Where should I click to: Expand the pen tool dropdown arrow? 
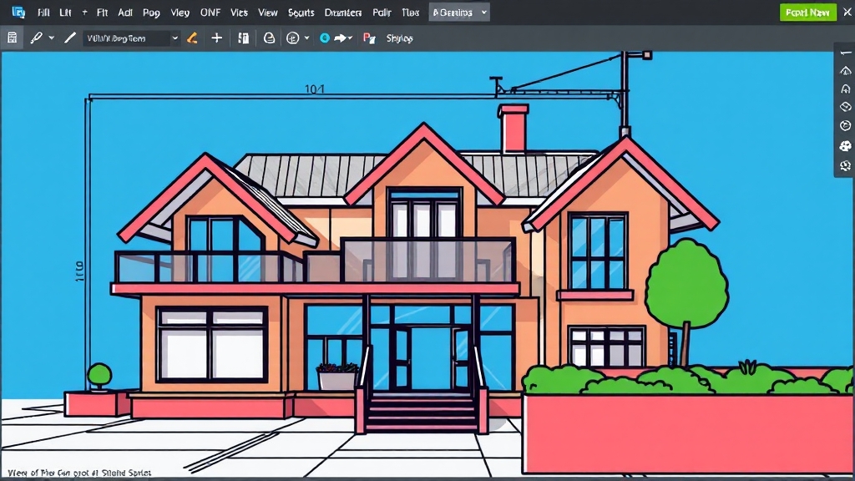tap(51, 38)
